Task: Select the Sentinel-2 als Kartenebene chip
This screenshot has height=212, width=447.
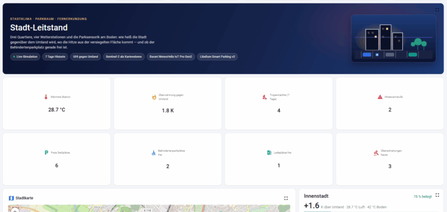Action: (124, 56)
